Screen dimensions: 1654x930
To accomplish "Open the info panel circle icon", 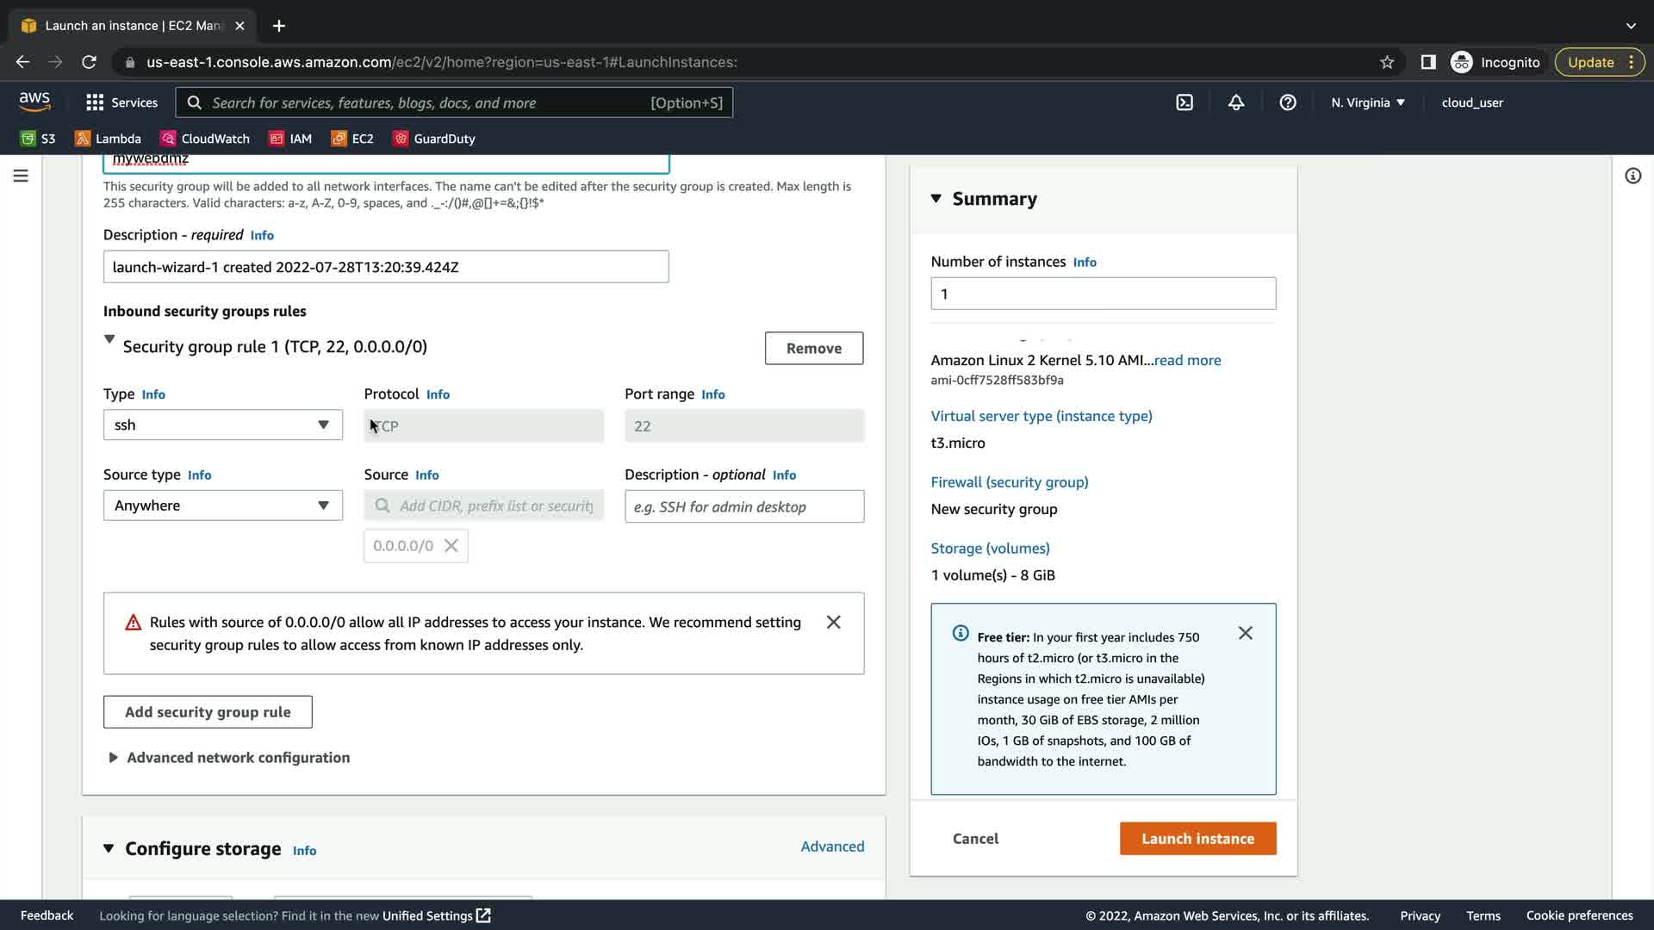I will pos(1632,176).
